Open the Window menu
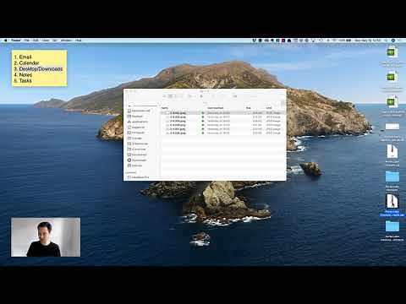The image size is (406, 304). click(x=66, y=41)
